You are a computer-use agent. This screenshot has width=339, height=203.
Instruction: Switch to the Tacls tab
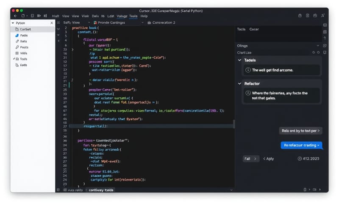click(241, 29)
